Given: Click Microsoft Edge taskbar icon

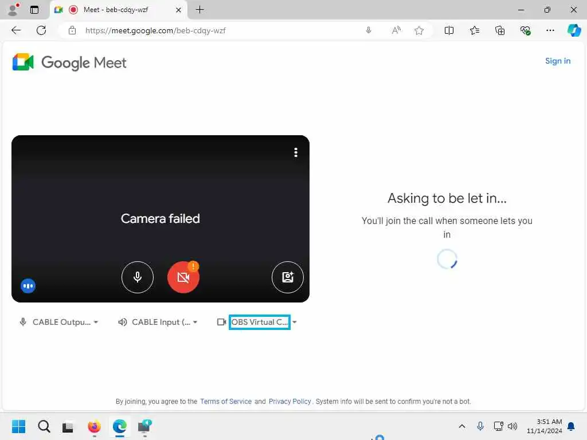Looking at the screenshot, I should click(x=119, y=426).
